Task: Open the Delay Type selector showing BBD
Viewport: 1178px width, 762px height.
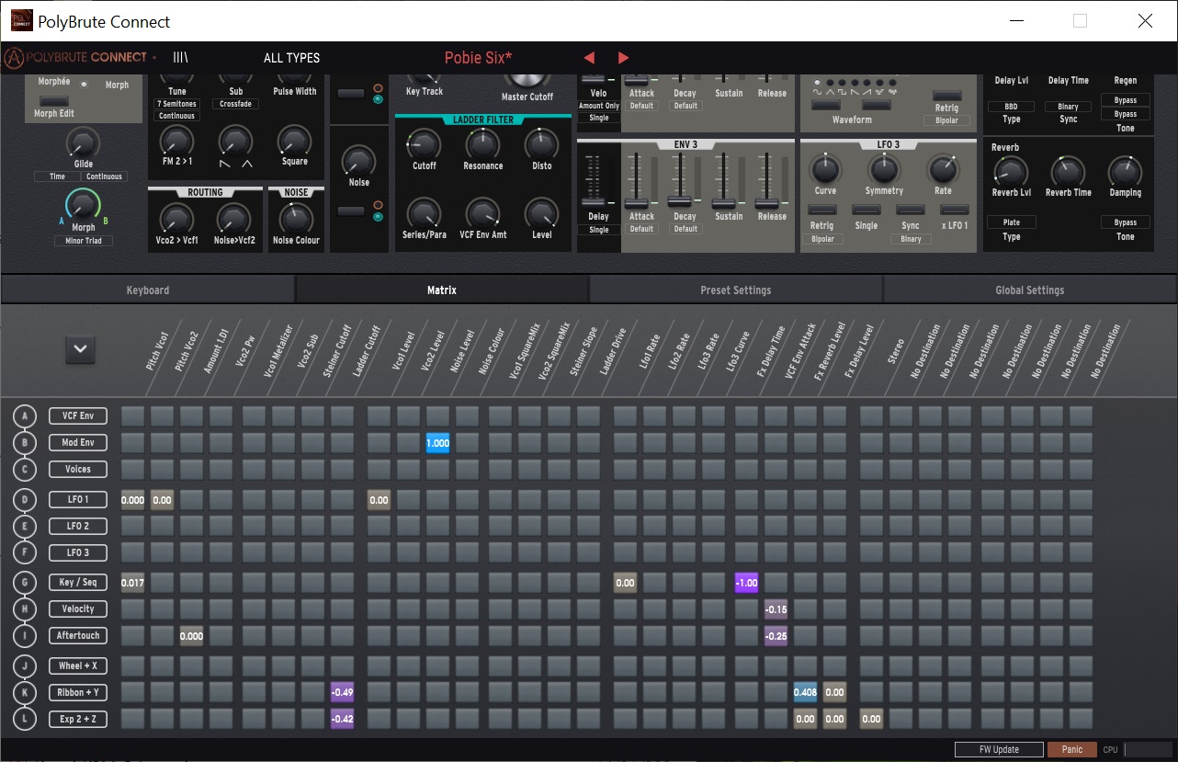Action: tap(1011, 106)
